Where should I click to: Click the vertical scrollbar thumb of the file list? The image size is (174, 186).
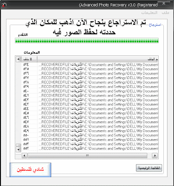click(19, 145)
